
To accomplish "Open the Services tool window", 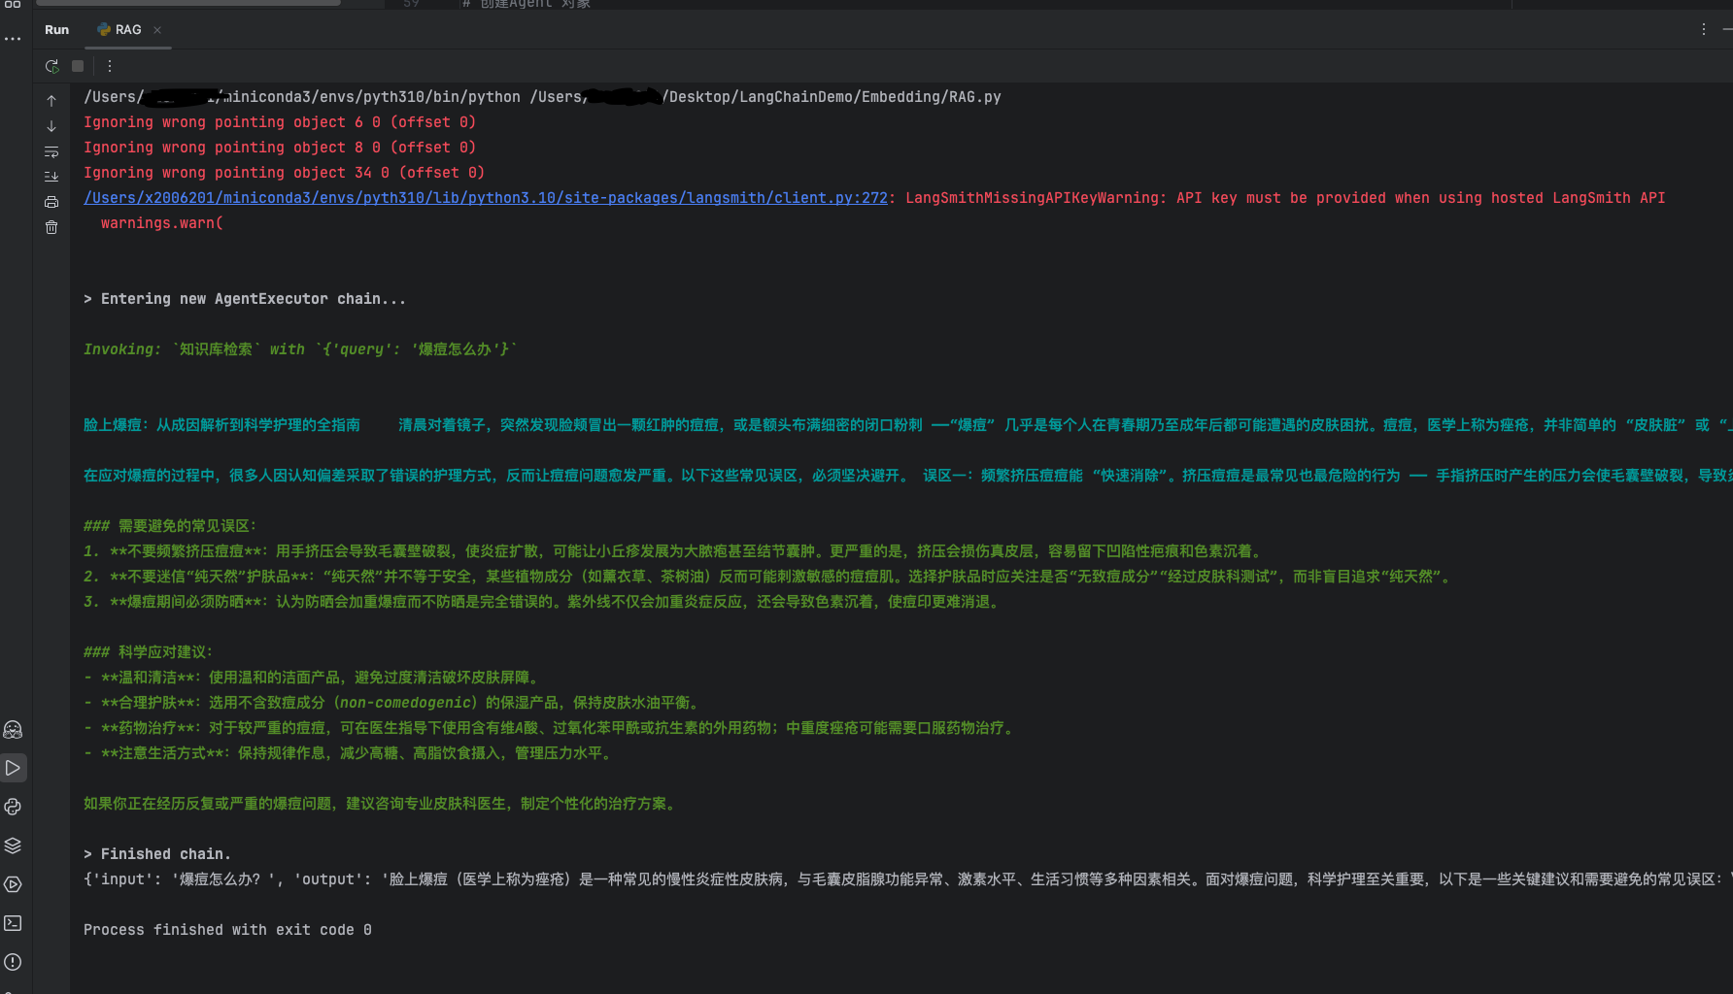I will pyautogui.click(x=13, y=884).
